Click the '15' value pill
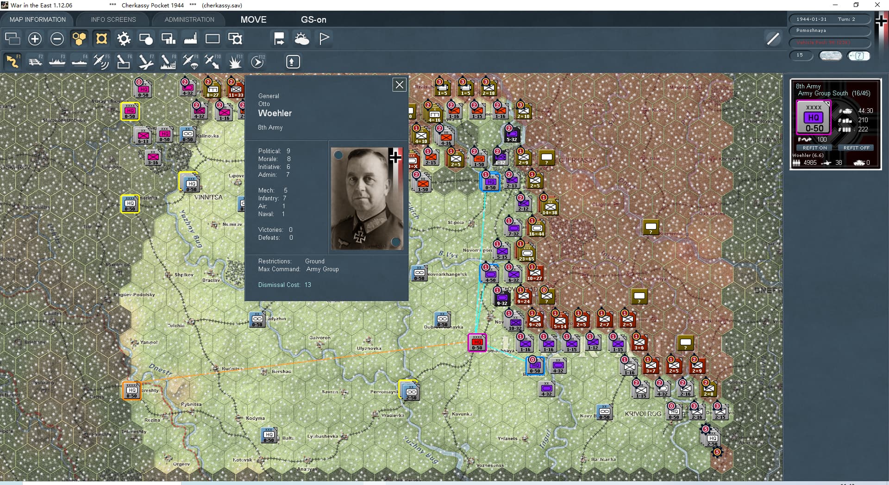The image size is (889, 485). click(801, 55)
